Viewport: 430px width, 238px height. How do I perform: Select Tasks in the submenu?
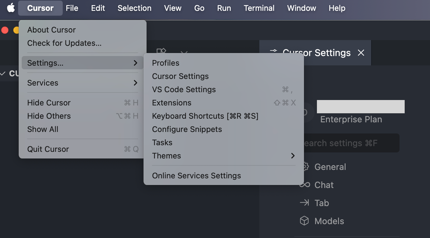(224, 142)
